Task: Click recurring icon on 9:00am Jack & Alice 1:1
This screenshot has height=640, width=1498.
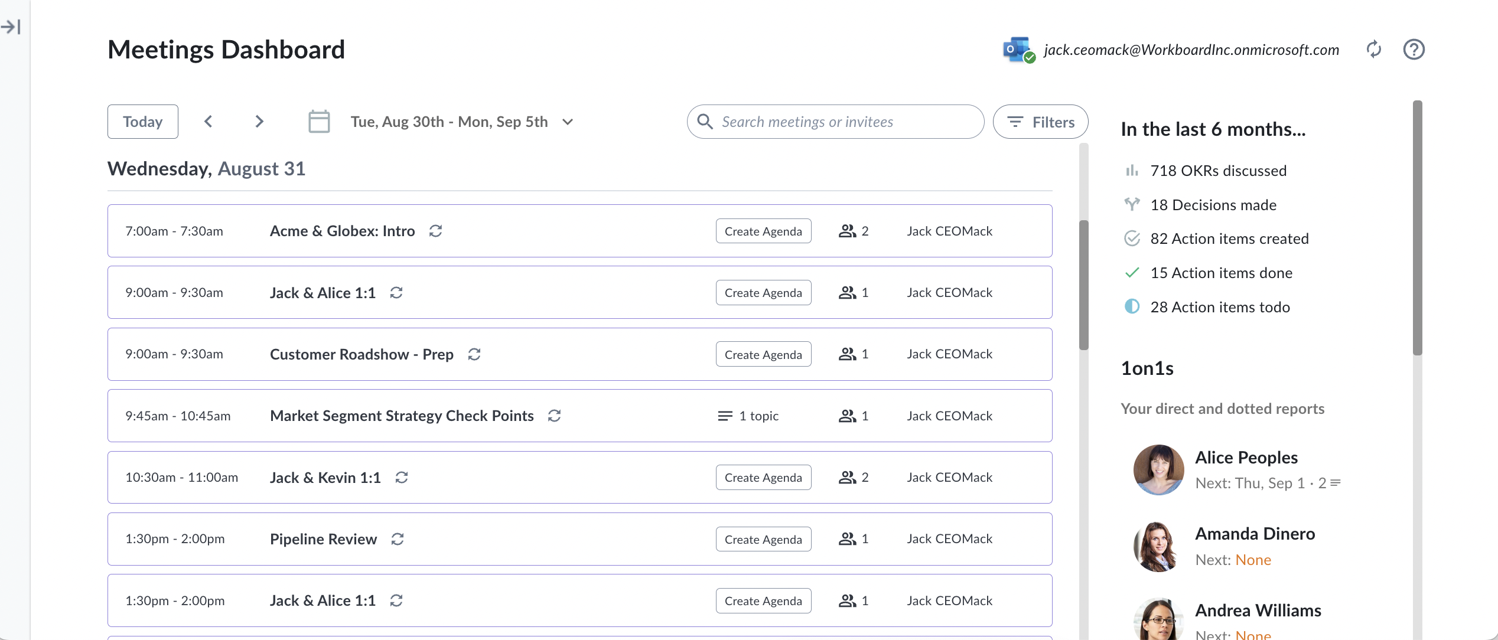Action: (x=396, y=293)
